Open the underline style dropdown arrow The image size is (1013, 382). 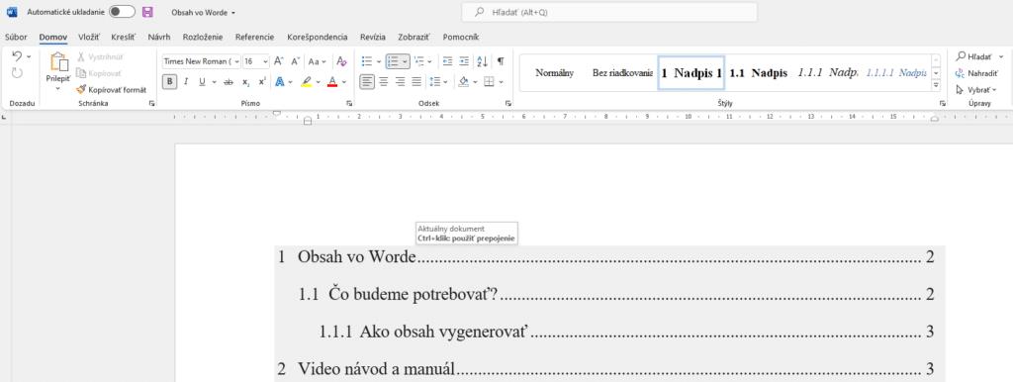(x=214, y=82)
